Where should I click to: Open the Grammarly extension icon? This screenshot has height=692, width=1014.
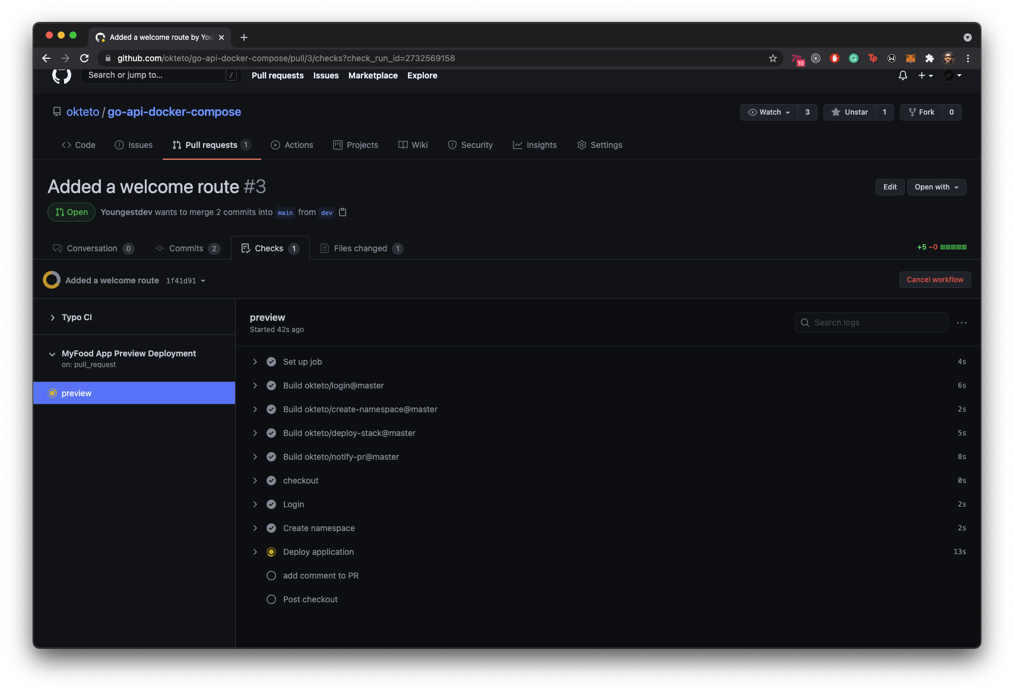(x=854, y=58)
